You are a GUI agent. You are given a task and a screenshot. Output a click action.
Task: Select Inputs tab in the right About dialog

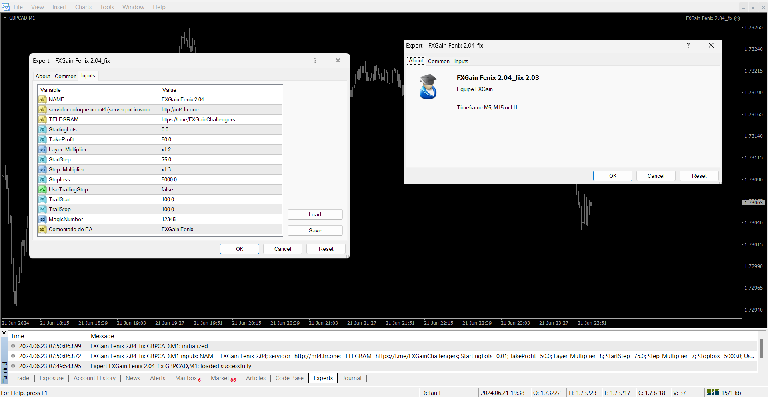tap(461, 61)
